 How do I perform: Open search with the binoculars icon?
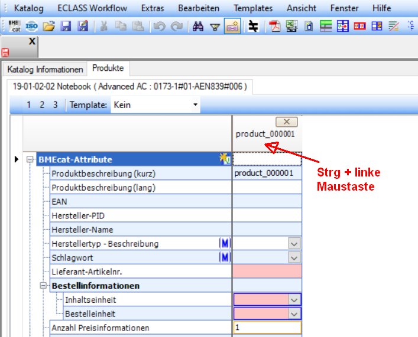(198, 27)
